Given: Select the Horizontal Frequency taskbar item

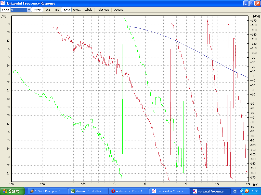Looking at the screenshot, I should tap(210, 191).
